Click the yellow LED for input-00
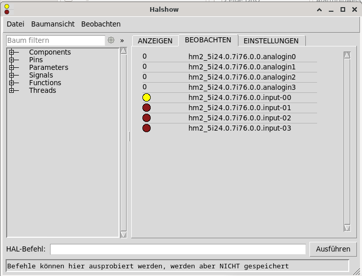The width and height of the screenshot is (362, 276). click(x=147, y=97)
